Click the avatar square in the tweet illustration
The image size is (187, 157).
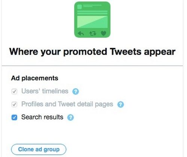pyautogui.click(x=79, y=7)
